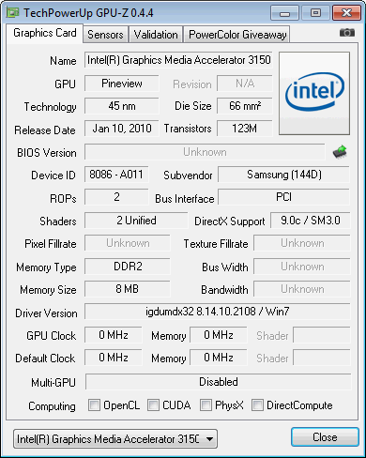Click the Driver Version field

(218, 312)
